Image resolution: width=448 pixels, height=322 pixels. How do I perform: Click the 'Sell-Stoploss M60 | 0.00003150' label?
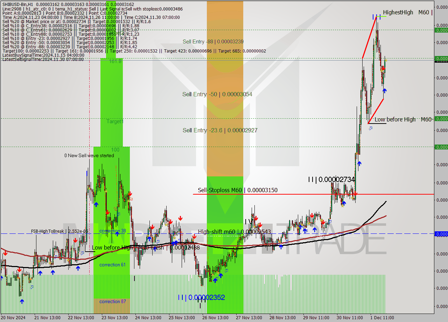pos(238,190)
